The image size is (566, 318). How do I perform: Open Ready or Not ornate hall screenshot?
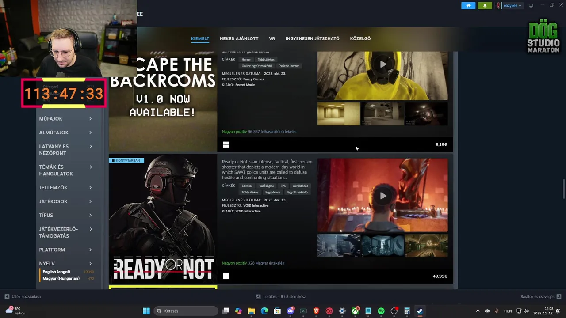click(x=426, y=246)
